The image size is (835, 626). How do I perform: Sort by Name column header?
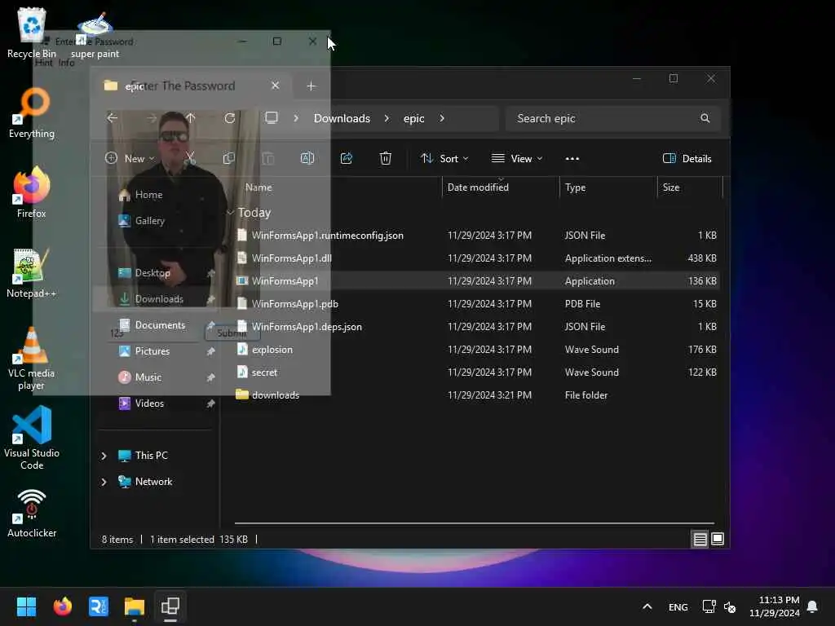click(258, 187)
